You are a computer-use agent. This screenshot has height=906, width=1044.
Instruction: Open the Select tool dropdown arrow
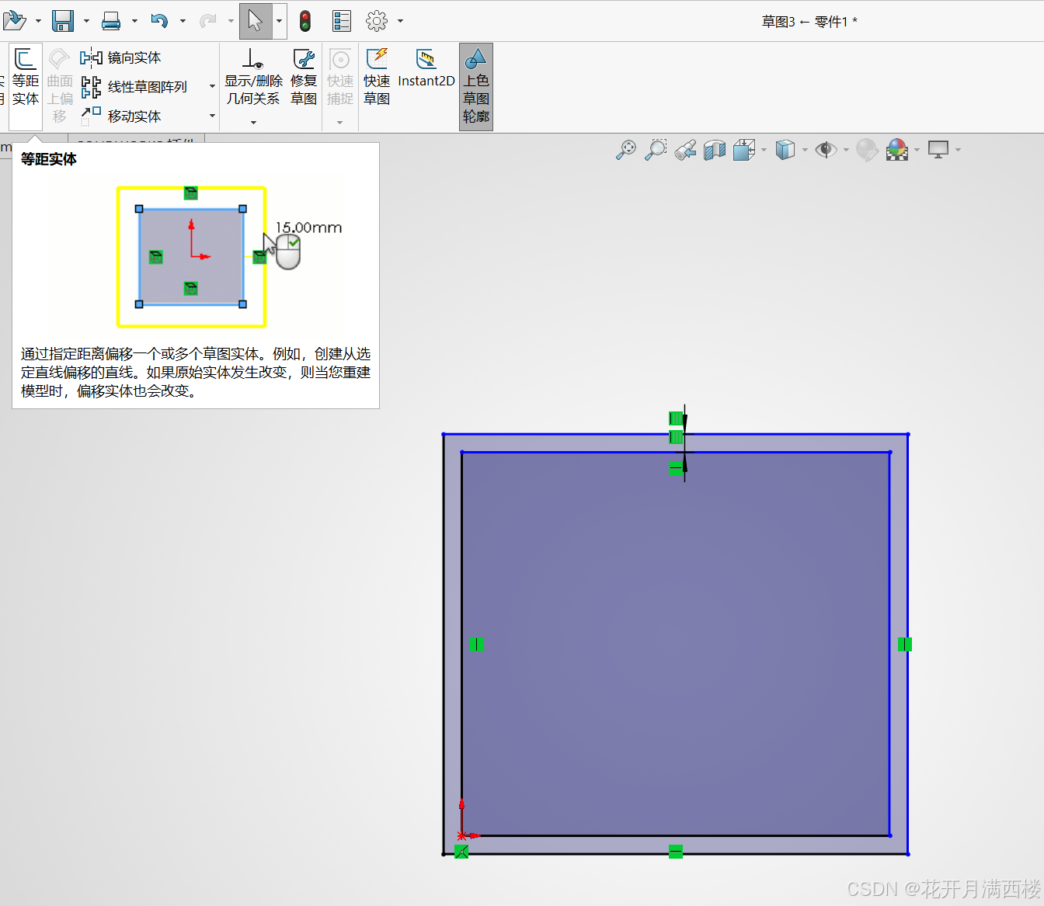(280, 22)
